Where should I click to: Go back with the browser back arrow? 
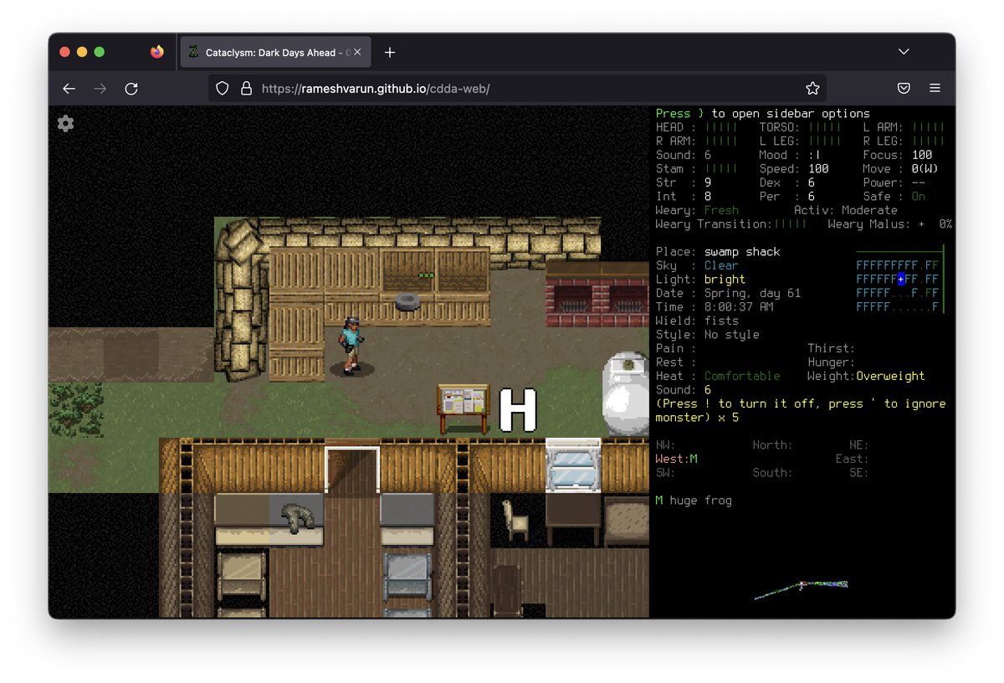point(69,88)
